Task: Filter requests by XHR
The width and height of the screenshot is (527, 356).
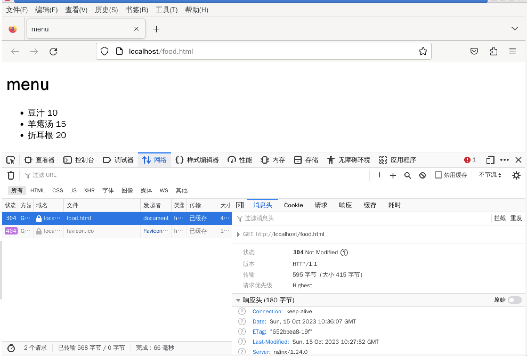Action: 89,191
